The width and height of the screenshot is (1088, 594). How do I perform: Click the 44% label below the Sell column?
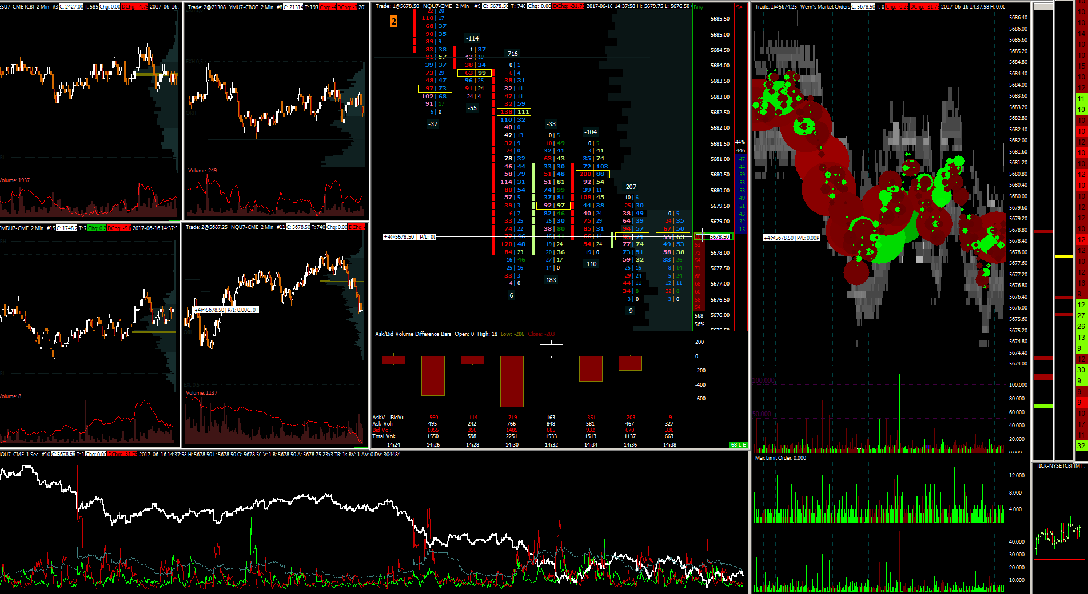[x=740, y=142]
